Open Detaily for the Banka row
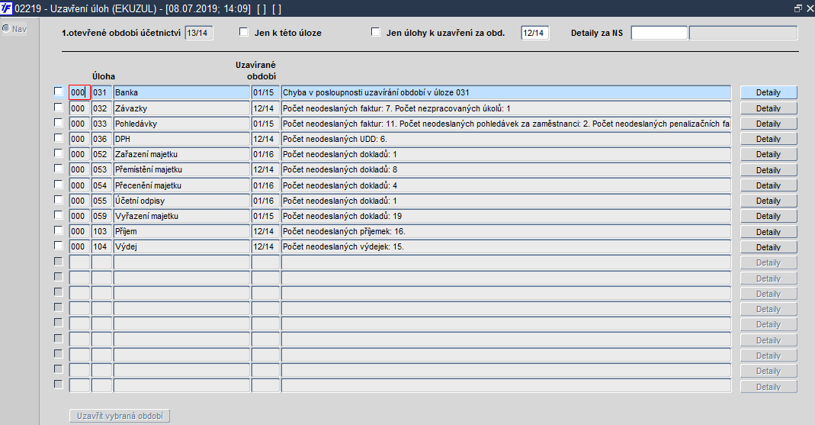The height and width of the screenshot is (425, 815). pyautogui.click(x=768, y=92)
